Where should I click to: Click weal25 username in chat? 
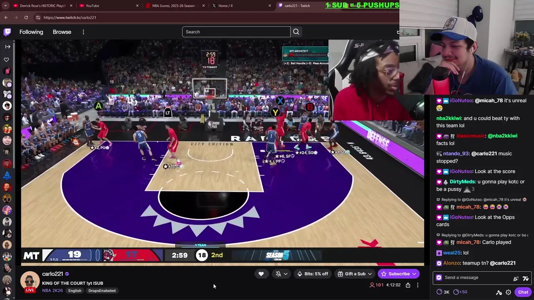[x=452, y=252]
